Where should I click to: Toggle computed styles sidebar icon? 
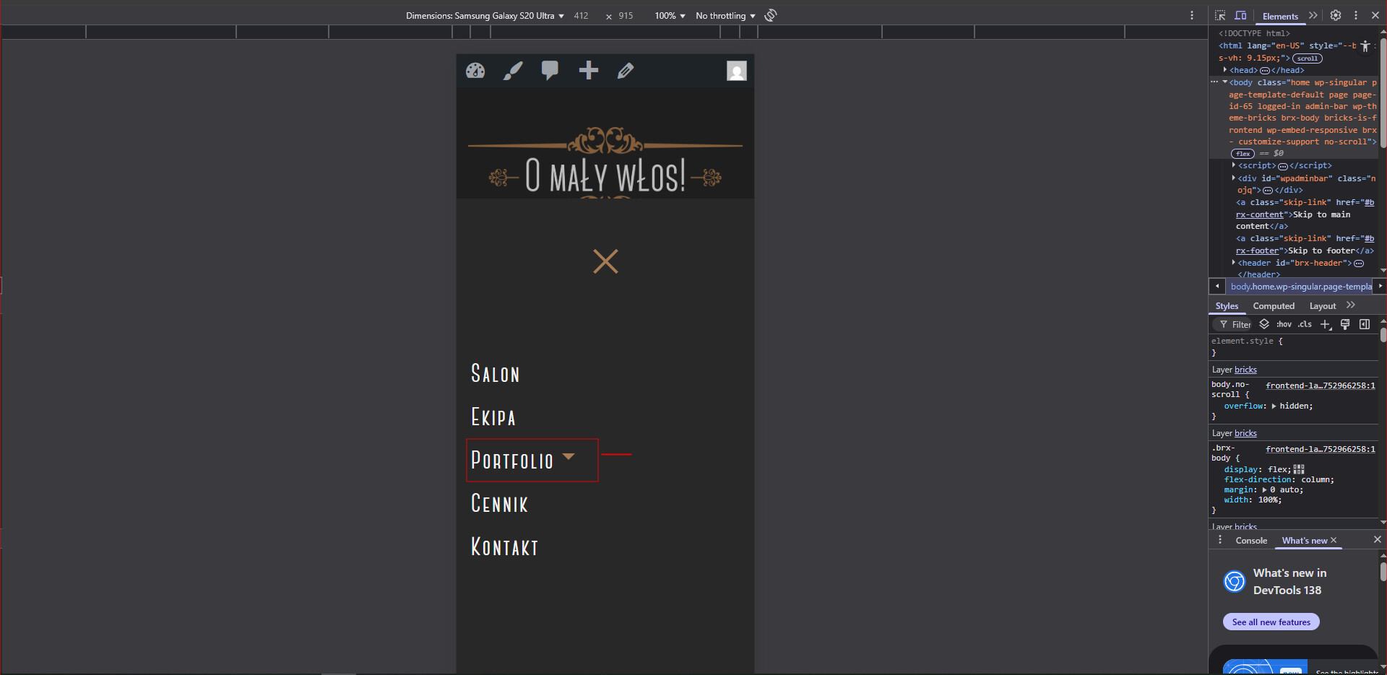tap(1365, 324)
